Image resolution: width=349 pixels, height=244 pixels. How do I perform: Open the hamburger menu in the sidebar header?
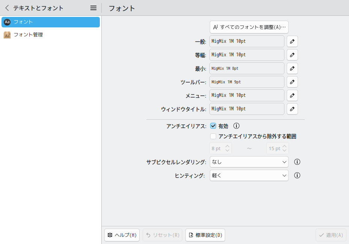[x=93, y=8]
